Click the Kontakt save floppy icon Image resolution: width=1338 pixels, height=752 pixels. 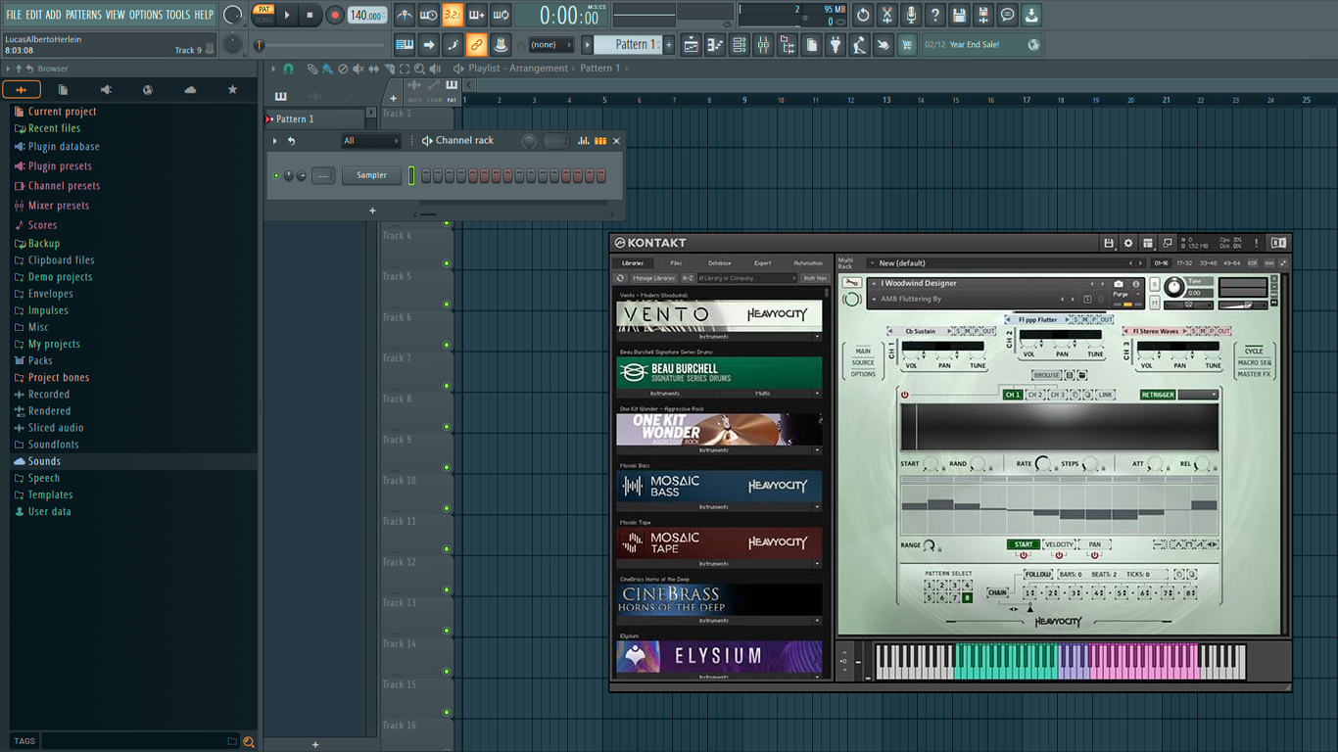pyautogui.click(x=1108, y=243)
